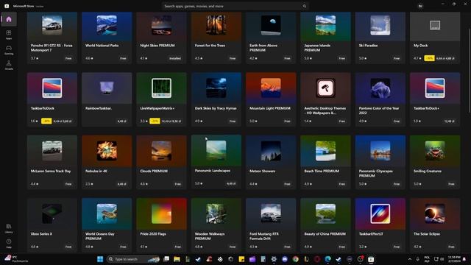Open the TaskbarToDock app icon
The image size is (471, 265).
[52, 88]
